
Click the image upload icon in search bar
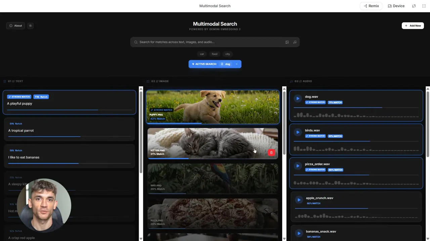[287, 42]
